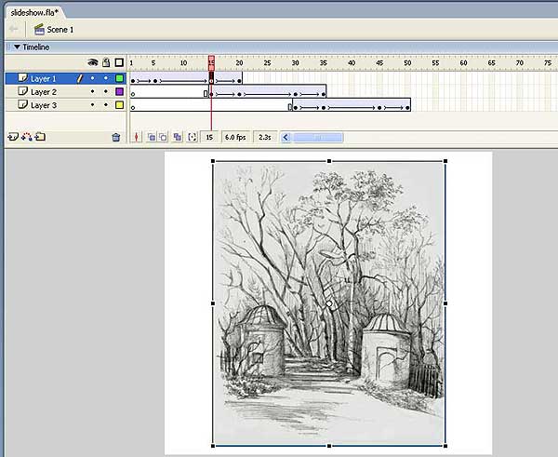This screenshot has width=558, height=457.
Task: Open Modify Onion Markers menu
Action: (x=192, y=137)
